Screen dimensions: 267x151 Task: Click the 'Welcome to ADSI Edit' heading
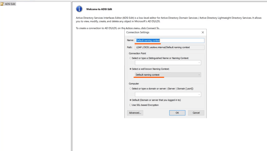99,9
